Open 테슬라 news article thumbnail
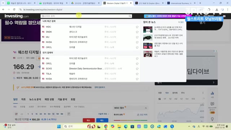Image resolution: width=231 pixels, height=130 pixels. (x=148, y=54)
